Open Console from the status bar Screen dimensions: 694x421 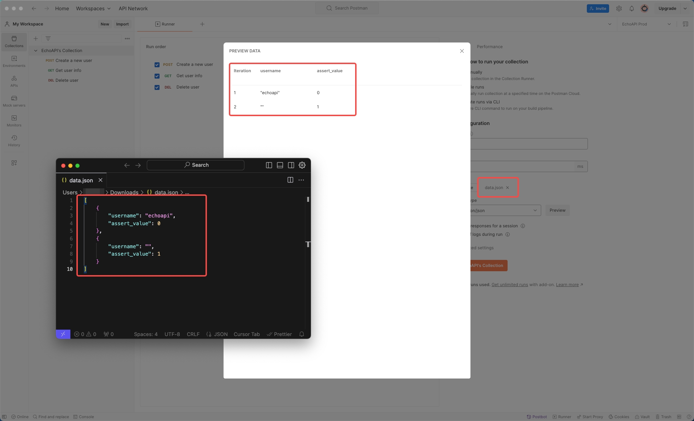83,417
